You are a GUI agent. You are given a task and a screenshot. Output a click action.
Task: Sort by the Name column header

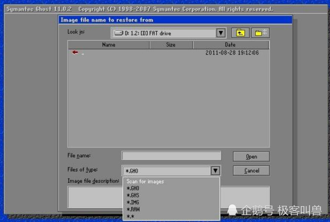[x=109, y=45]
